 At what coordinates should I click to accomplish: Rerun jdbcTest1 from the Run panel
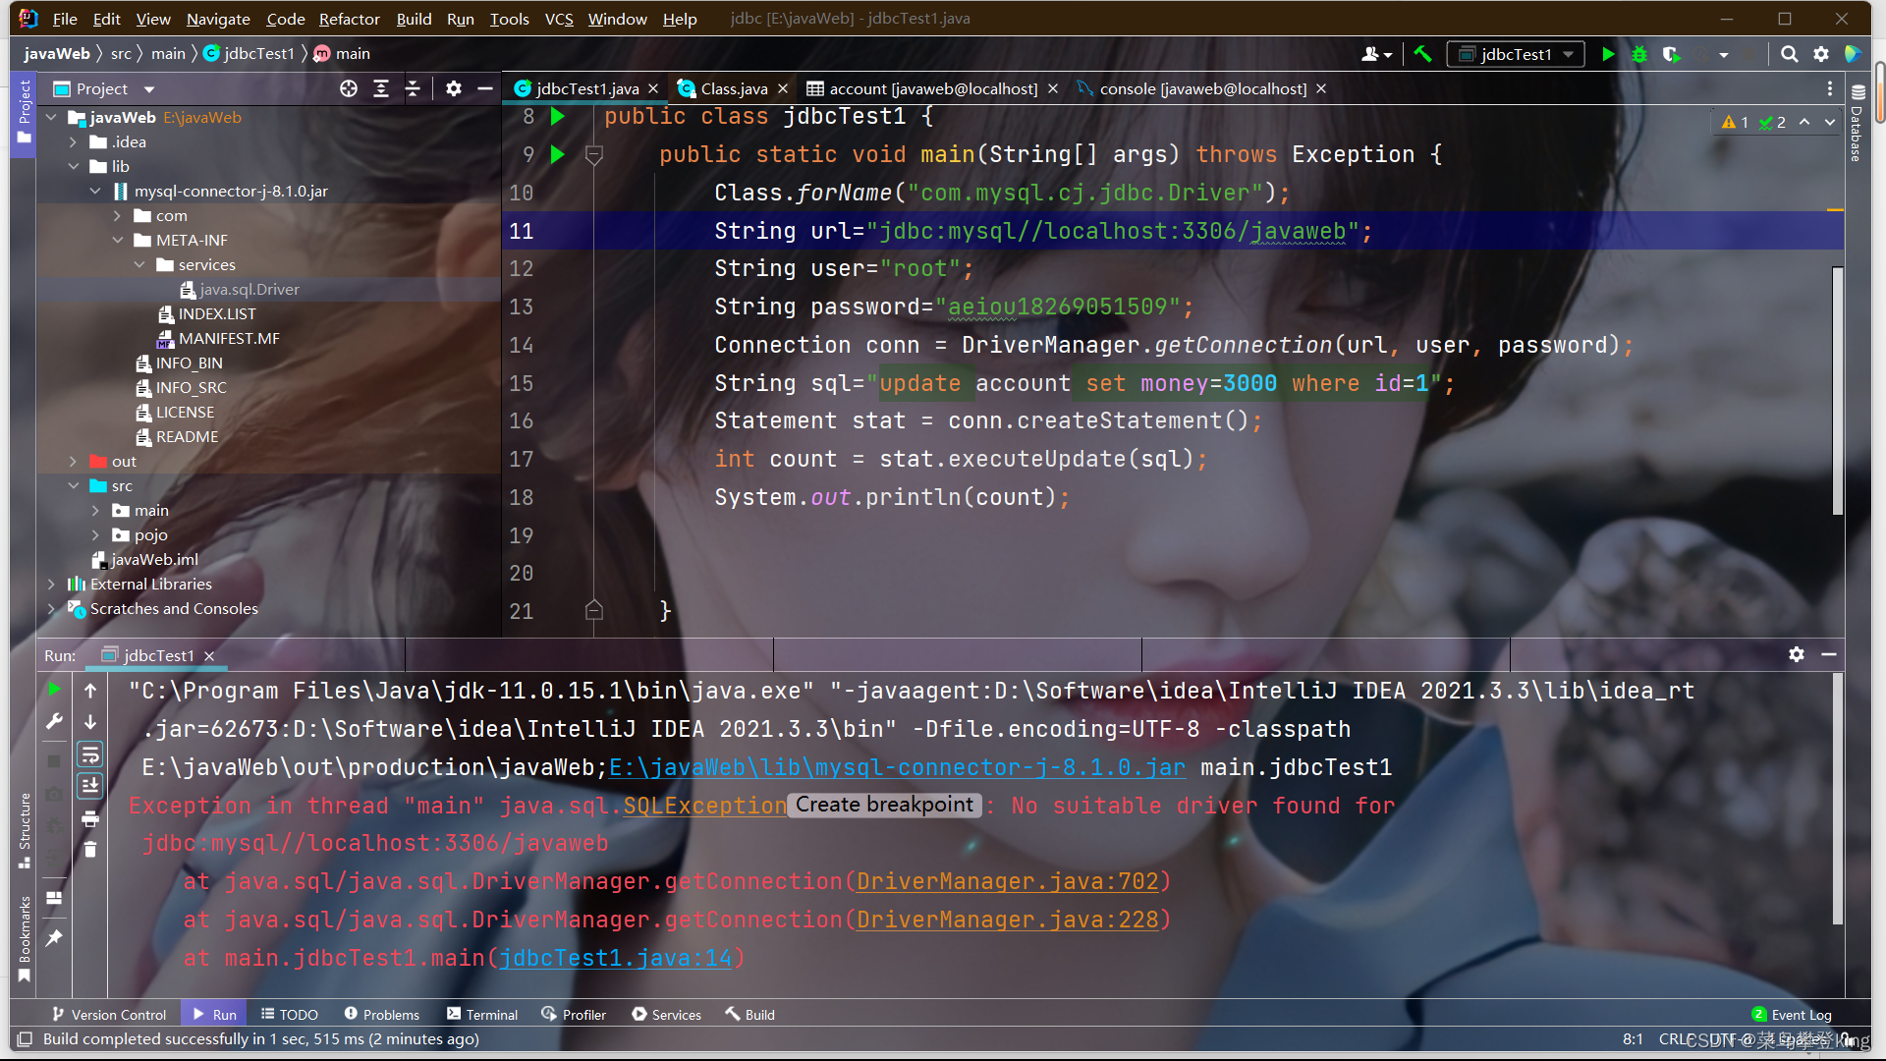click(54, 690)
